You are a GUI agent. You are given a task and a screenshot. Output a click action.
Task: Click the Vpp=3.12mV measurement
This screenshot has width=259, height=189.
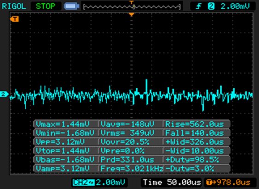point(60,142)
